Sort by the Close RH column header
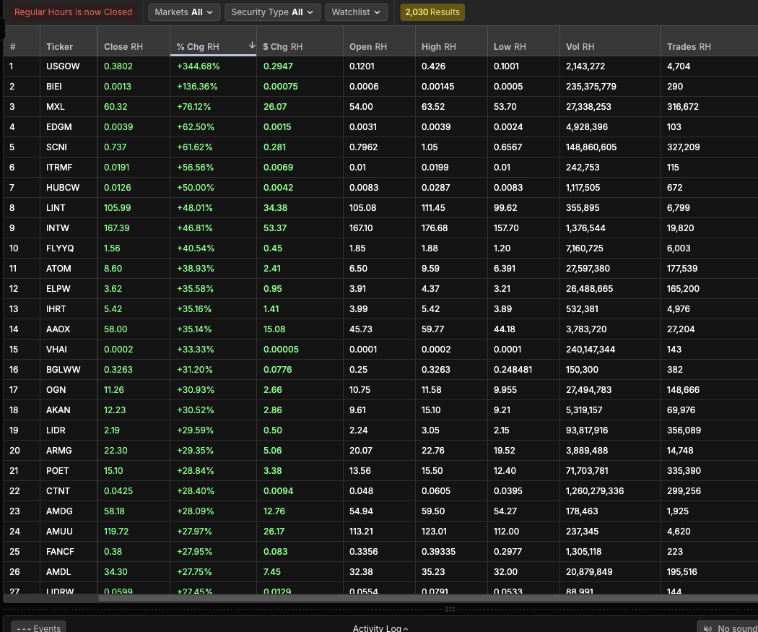Viewport: 758px width, 632px height. 123,47
